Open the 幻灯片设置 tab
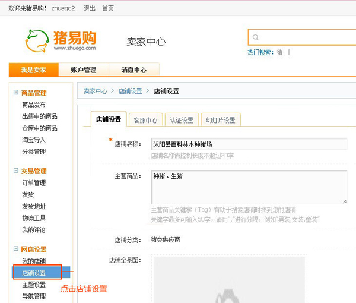356x303 pixels. (x=221, y=120)
